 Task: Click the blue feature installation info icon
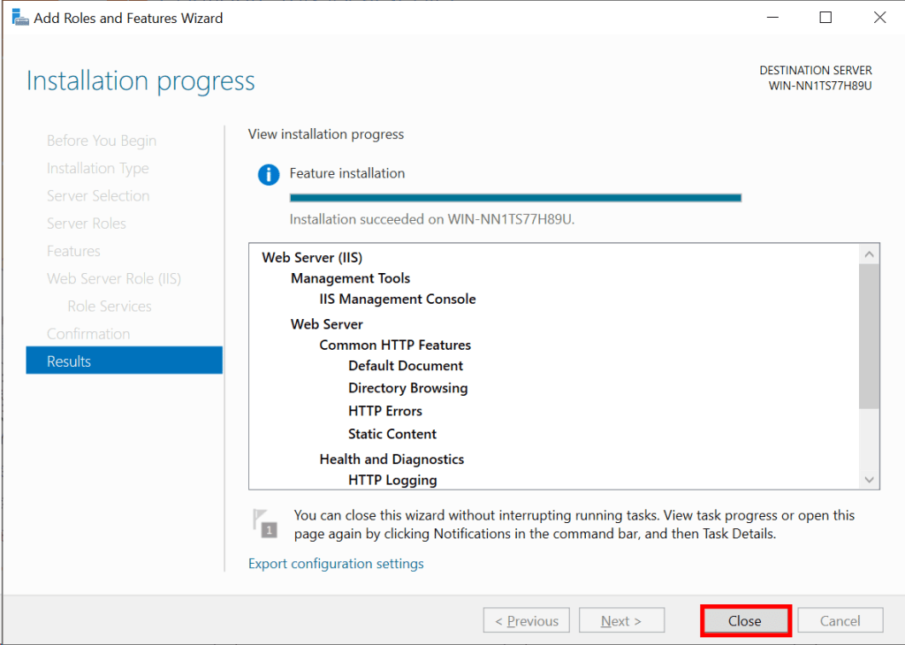tap(269, 174)
